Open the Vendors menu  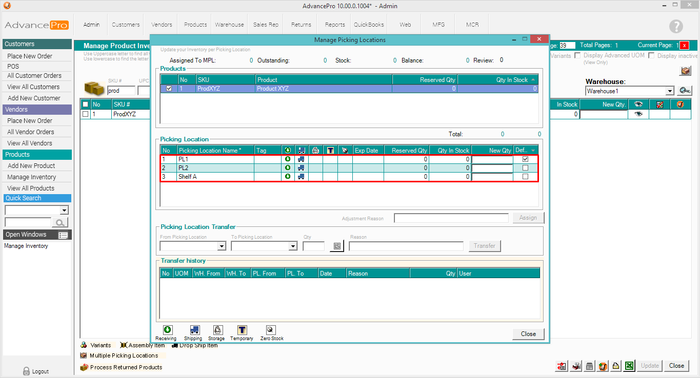coord(162,25)
